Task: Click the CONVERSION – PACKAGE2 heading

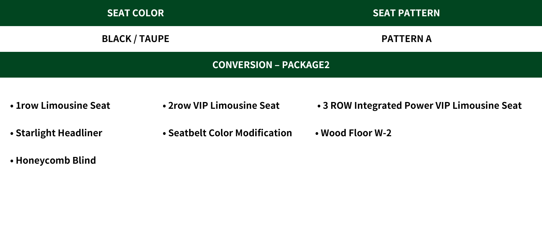Action: click(x=271, y=65)
